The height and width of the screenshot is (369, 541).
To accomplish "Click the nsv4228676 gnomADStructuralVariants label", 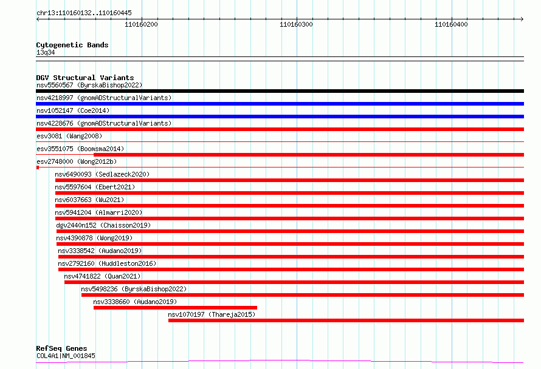I will pyautogui.click(x=104, y=123).
